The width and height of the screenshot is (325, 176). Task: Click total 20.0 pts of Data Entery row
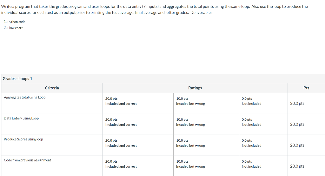pyautogui.click(x=297, y=124)
